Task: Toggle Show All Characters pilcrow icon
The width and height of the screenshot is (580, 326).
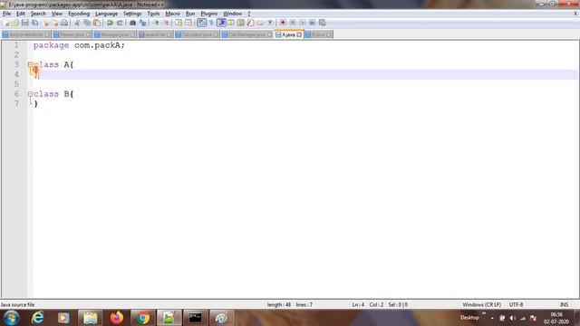Action: [211, 23]
